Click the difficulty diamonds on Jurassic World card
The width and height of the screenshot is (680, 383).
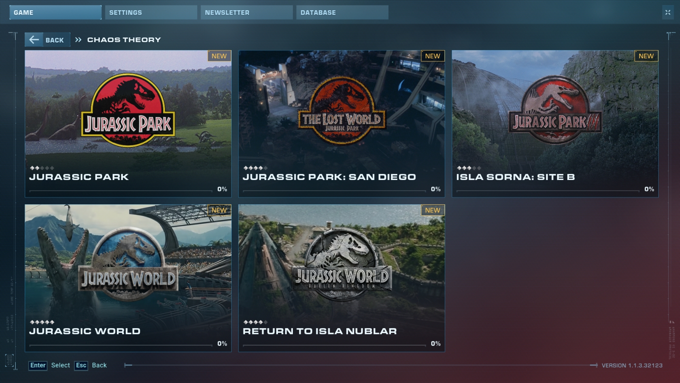(42, 322)
